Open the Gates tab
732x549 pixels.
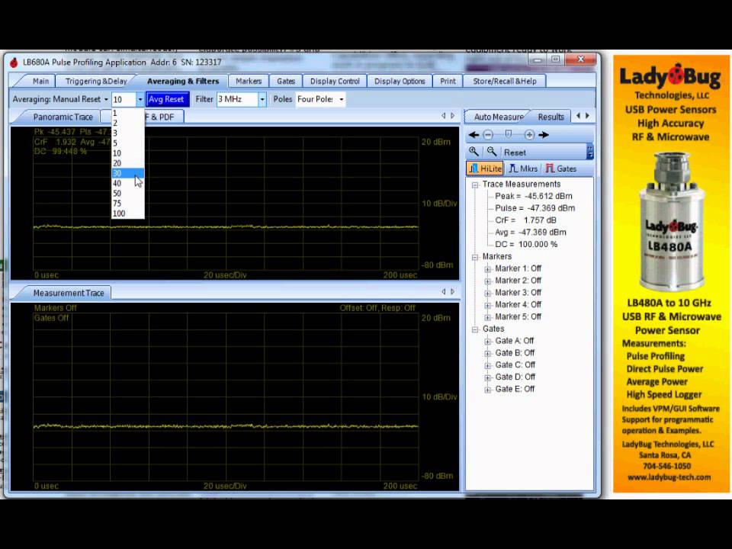click(286, 82)
